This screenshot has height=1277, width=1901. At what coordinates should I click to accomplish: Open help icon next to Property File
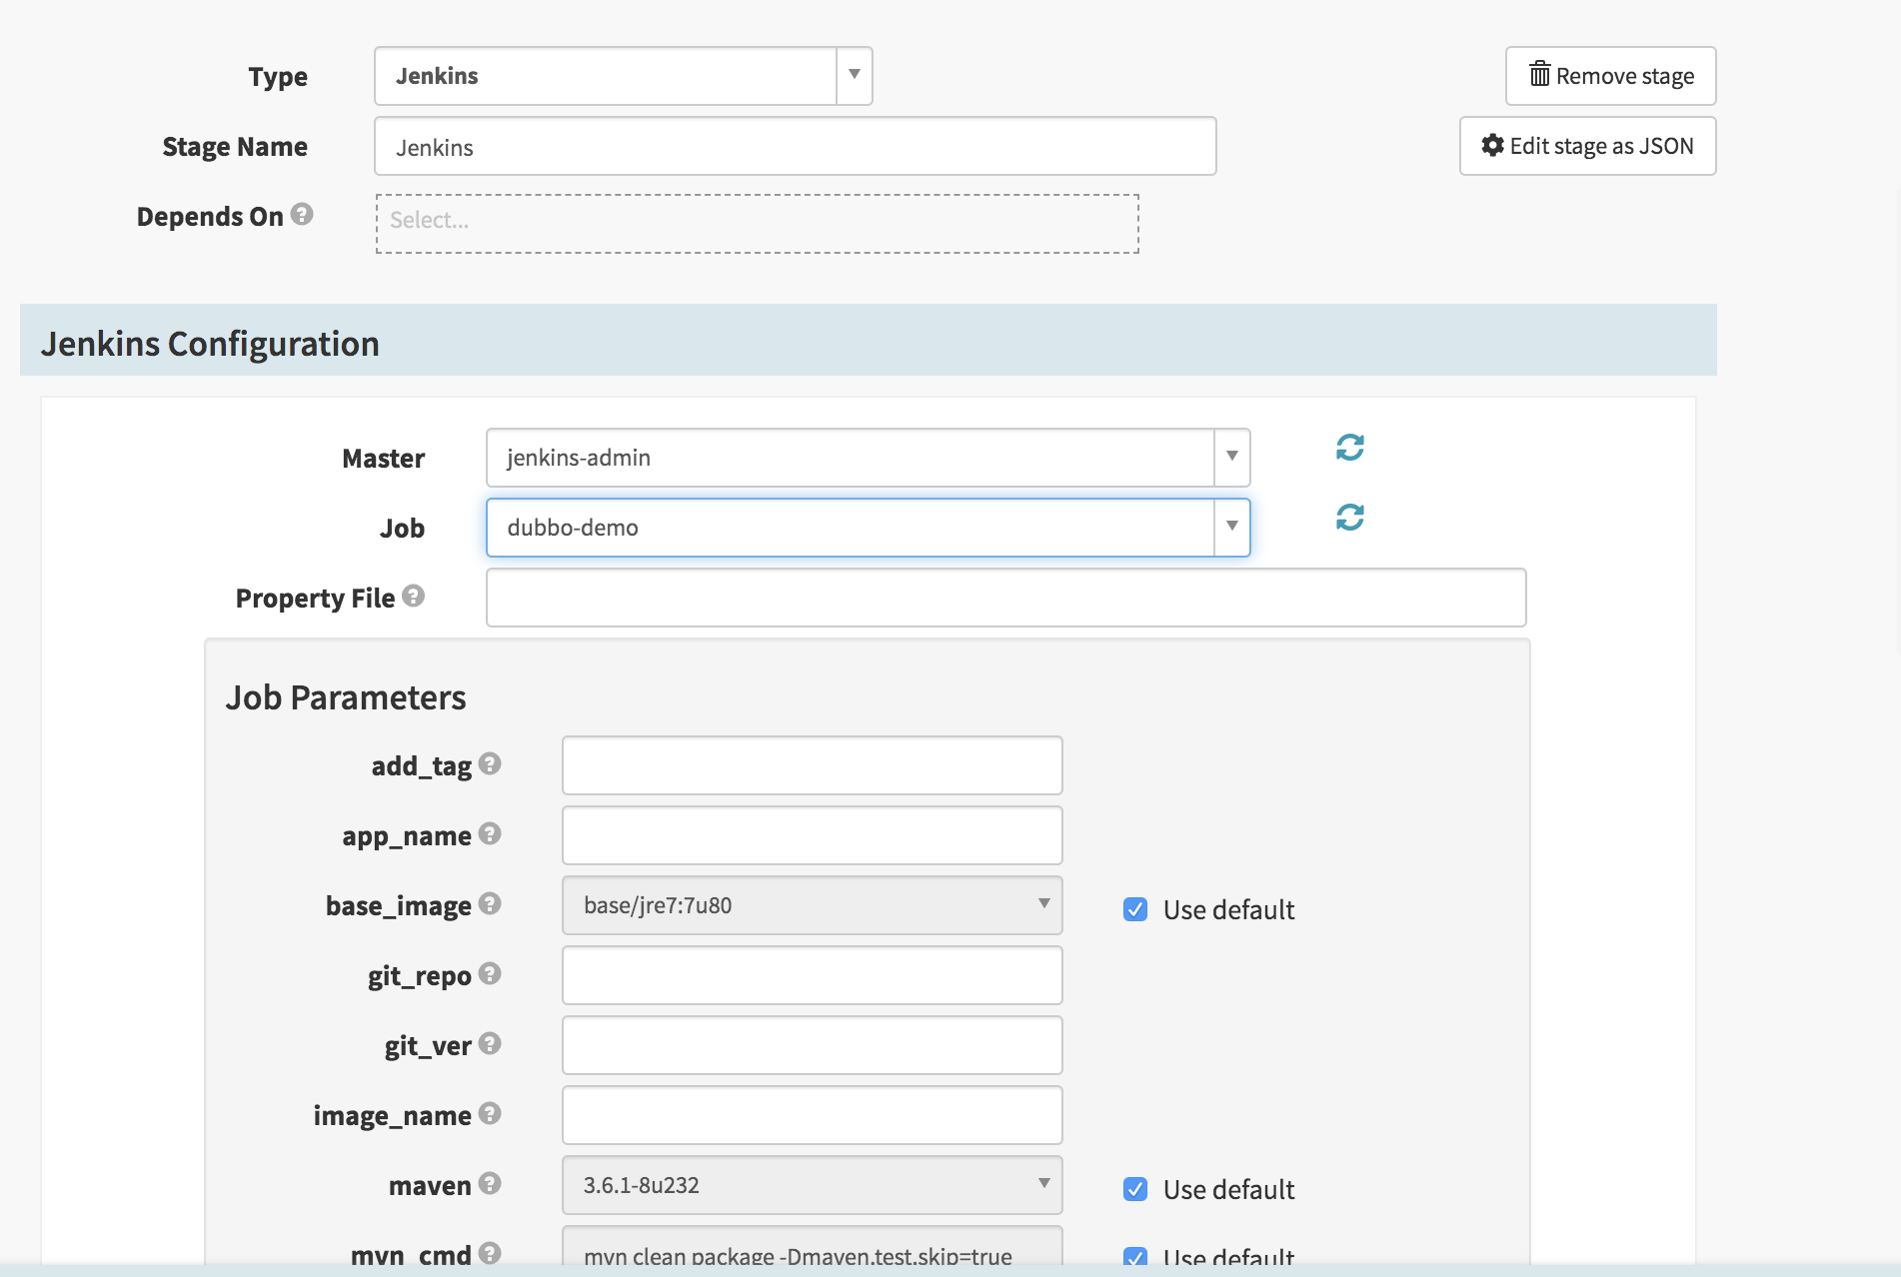coord(413,596)
